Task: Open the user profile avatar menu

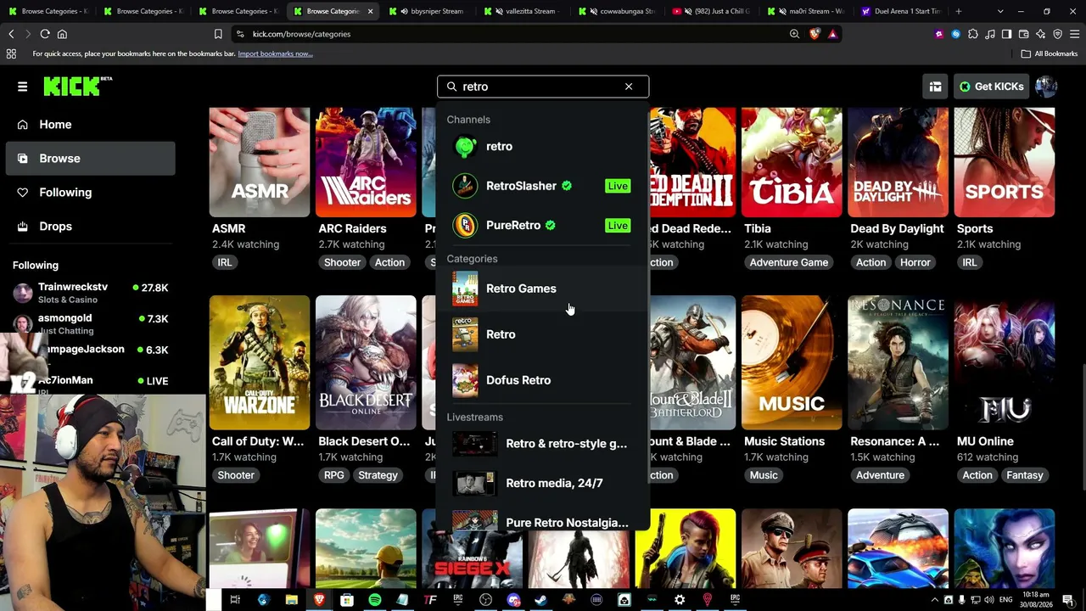Action: (1046, 87)
